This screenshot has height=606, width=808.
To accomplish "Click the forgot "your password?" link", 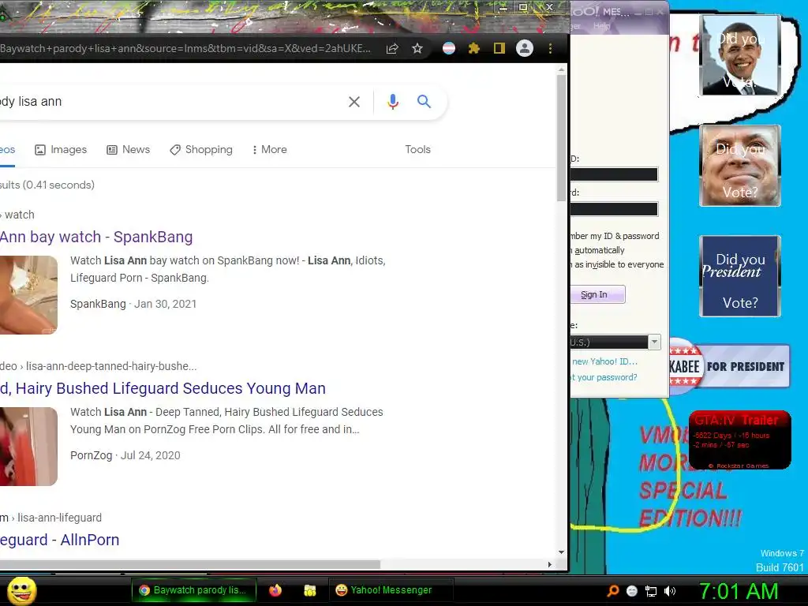I will [607, 377].
